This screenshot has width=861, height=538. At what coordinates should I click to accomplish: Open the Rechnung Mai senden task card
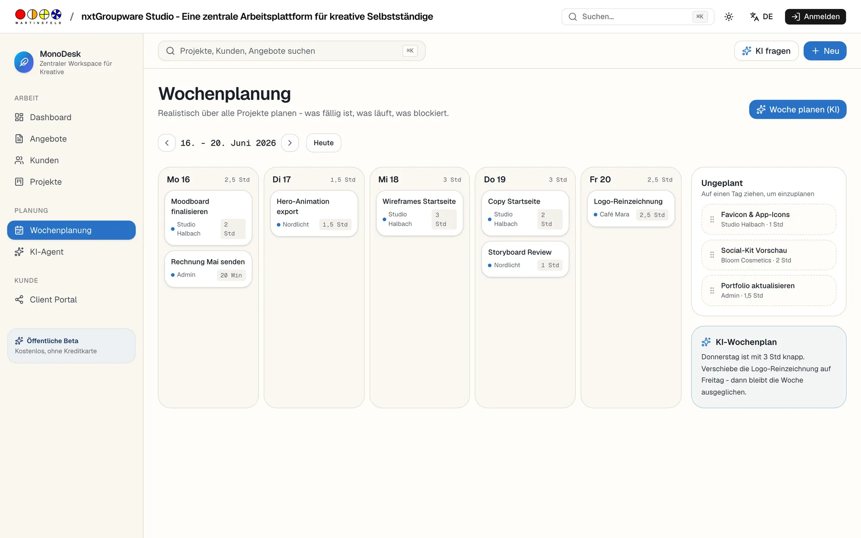(x=208, y=269)
